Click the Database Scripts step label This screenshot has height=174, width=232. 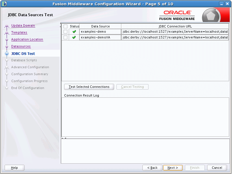[24, 60]
